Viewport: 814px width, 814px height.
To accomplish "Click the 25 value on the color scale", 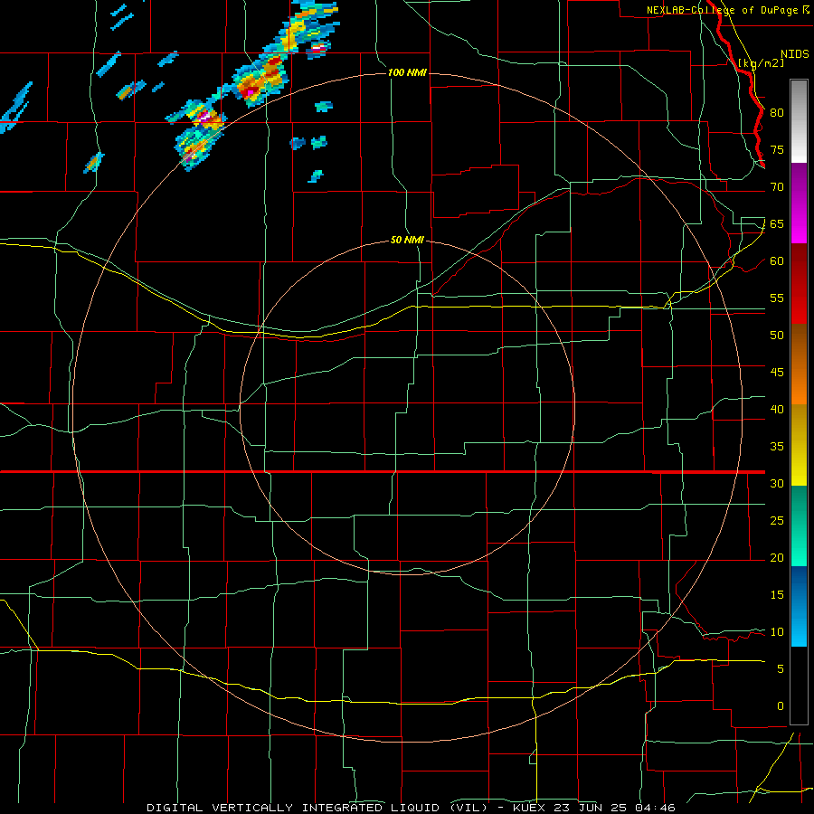I will click(777, 521).
